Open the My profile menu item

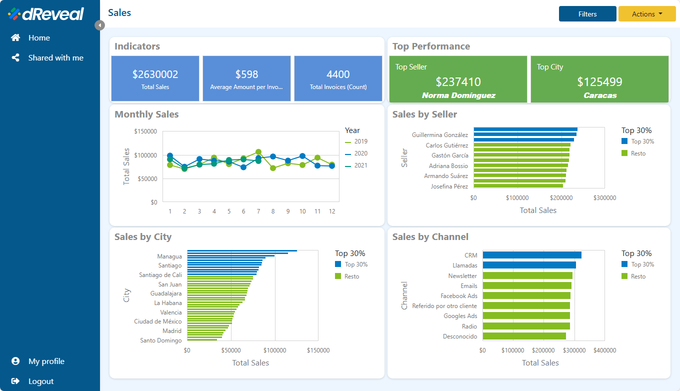coord(46,361)
